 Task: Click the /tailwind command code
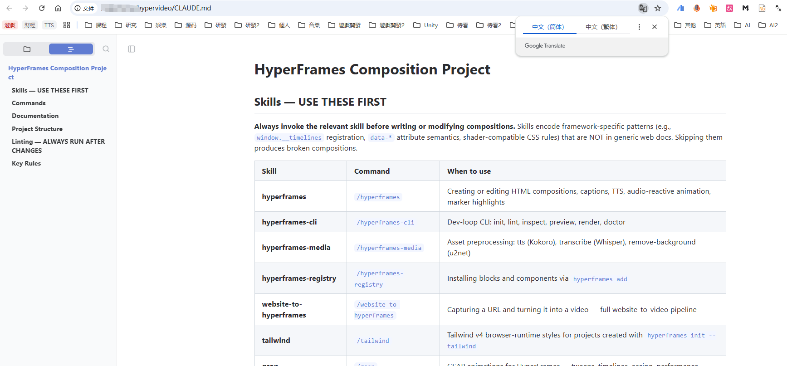(x=373, y=341)
